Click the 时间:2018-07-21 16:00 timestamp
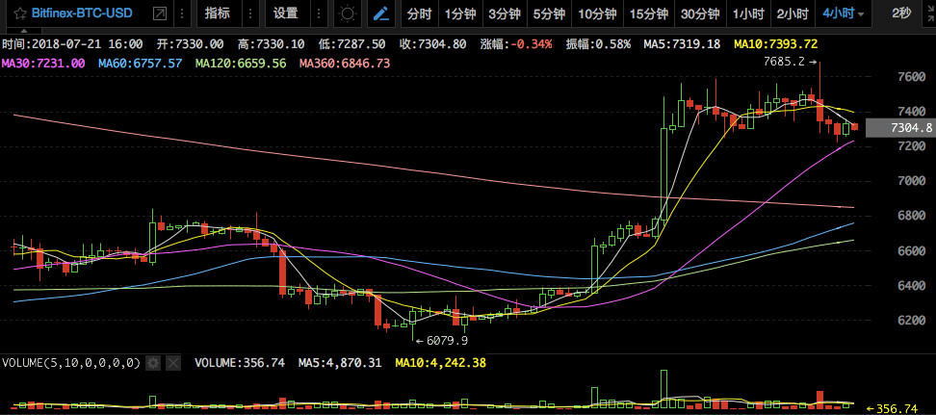936x415 pixels. click(73, 44)
